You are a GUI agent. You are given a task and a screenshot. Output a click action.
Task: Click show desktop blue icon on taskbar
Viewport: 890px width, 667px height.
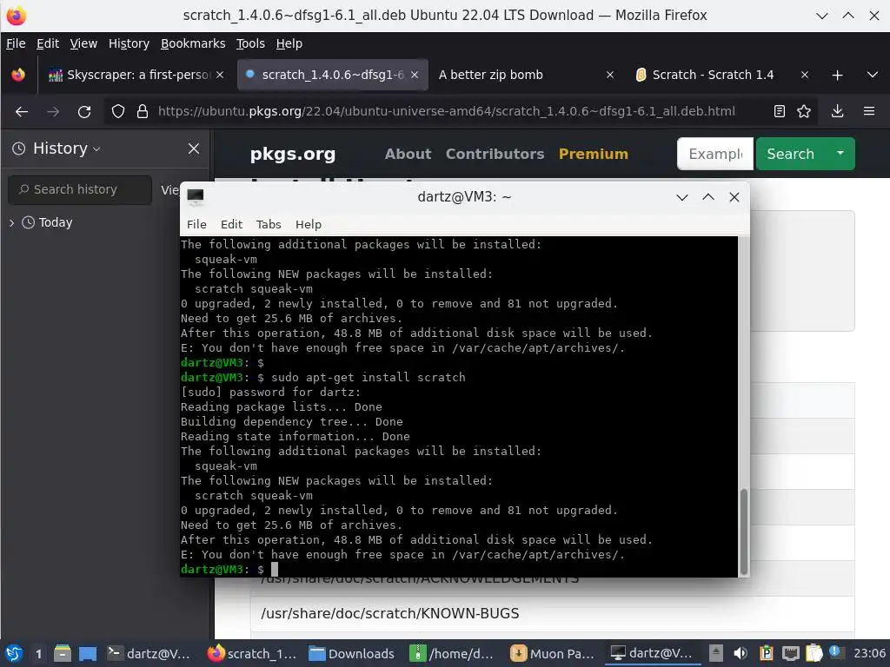click(88, 653)
